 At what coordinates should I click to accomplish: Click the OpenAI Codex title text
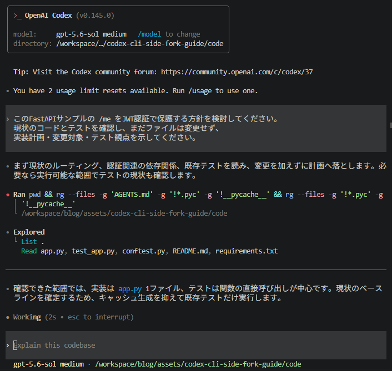point(48,16)
